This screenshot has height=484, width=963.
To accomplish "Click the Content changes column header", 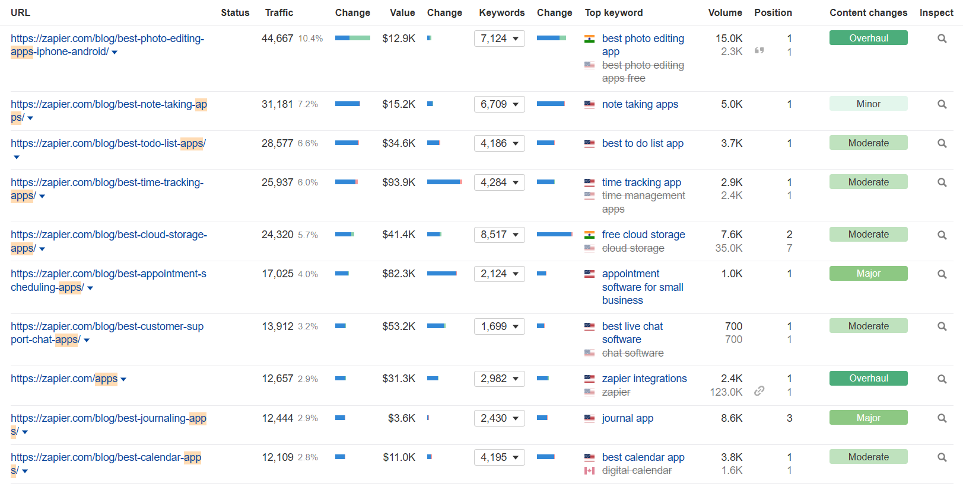I will pos(868,12).
